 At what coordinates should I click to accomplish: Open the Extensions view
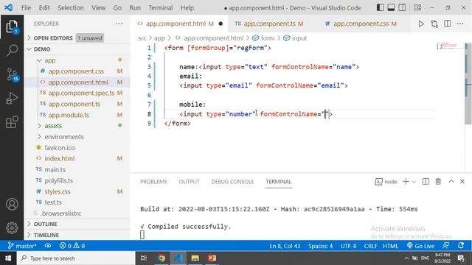[x=12, y=122]
